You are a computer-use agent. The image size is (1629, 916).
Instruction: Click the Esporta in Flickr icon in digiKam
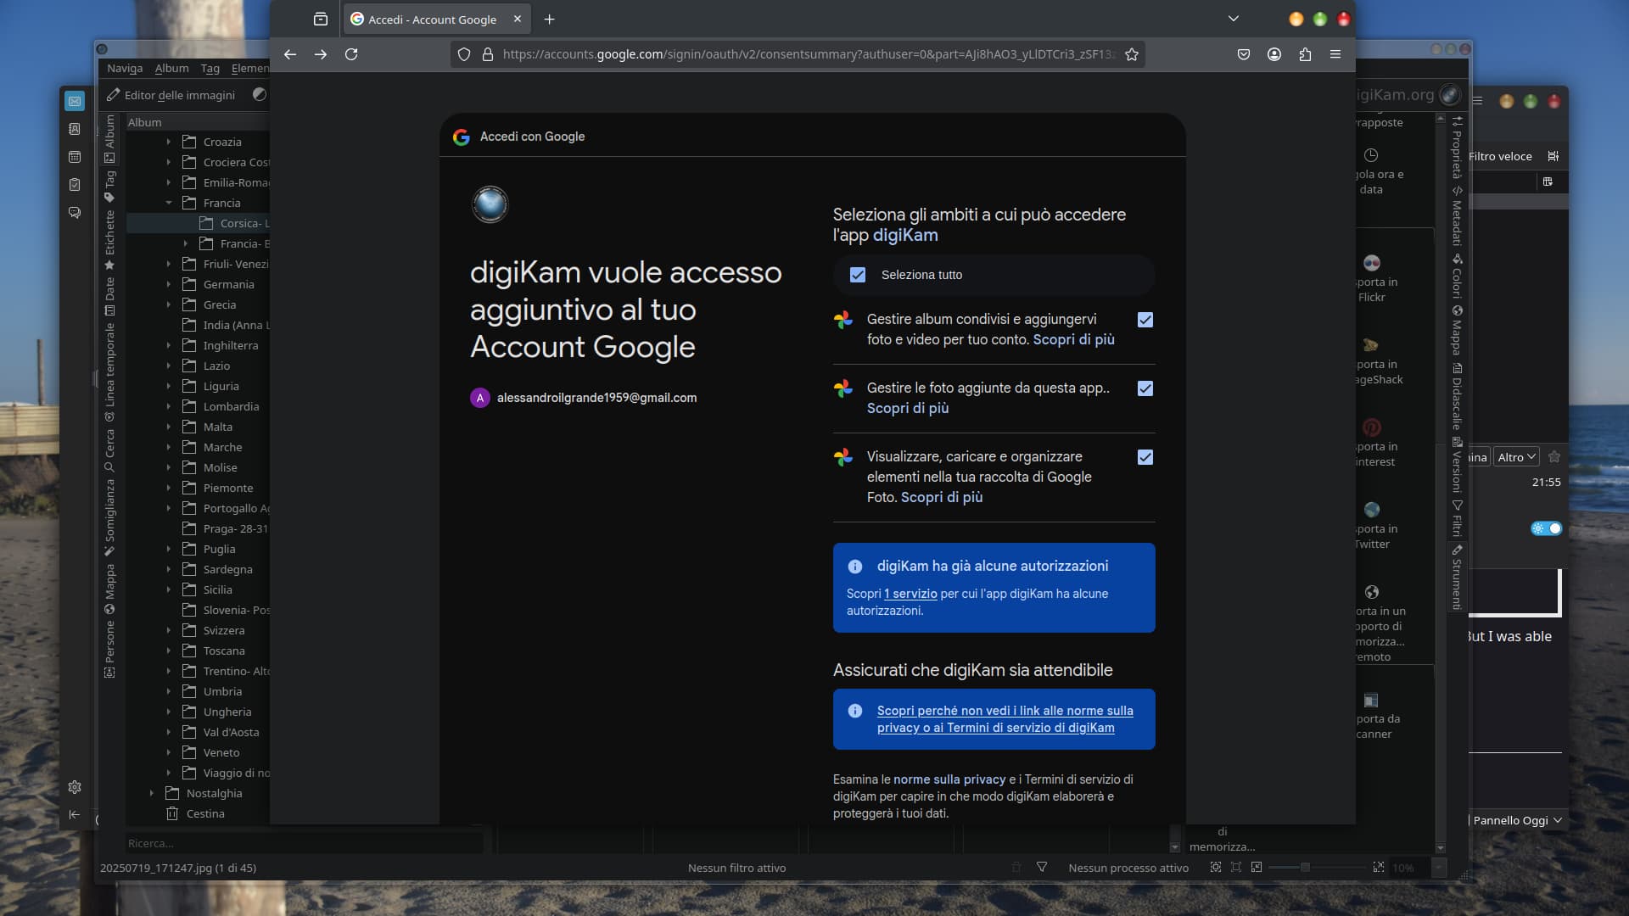click(x=1372, y=263)
